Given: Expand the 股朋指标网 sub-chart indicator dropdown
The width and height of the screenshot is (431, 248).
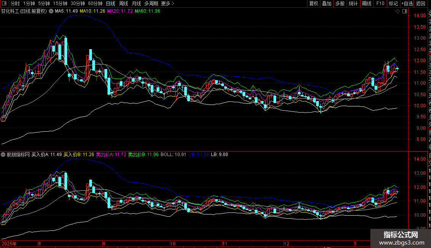Looking at the screenshot, I should 4,155.
